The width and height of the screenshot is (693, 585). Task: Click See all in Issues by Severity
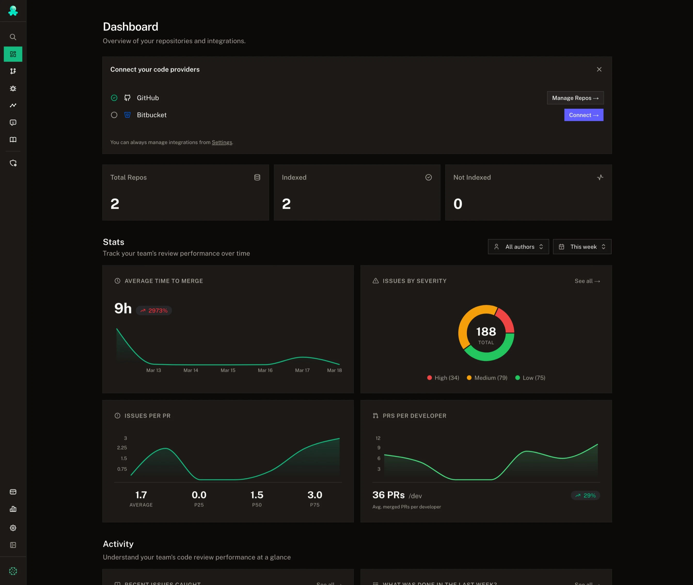(x=587, y=281)
